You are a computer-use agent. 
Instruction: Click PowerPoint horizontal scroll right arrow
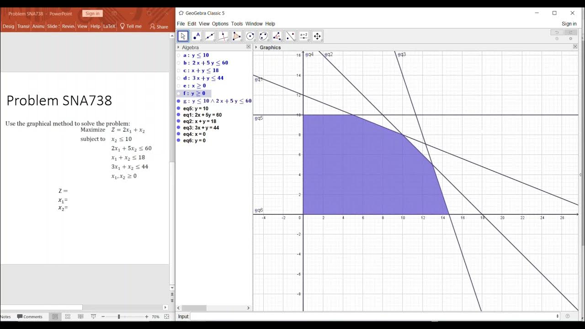165,308
